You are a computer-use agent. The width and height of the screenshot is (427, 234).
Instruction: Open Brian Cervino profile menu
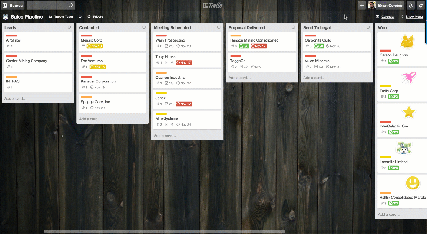point(386,6)
